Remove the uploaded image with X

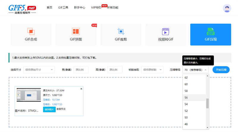click(81, 89)
